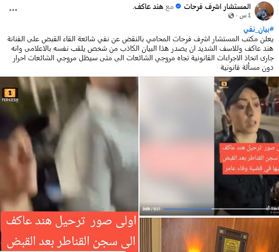Image resolution: width=279 pixels, height=252 pixels.
Task: Open المستشار اشرف فرحات profile name
Action: point(217,6)
